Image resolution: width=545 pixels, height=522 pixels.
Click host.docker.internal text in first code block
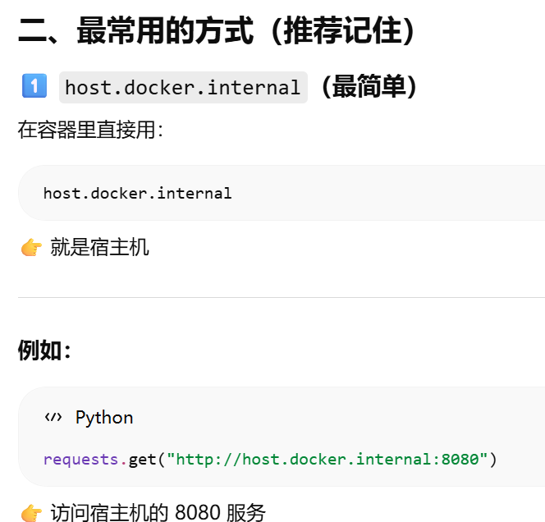click(x=138, y=193)
